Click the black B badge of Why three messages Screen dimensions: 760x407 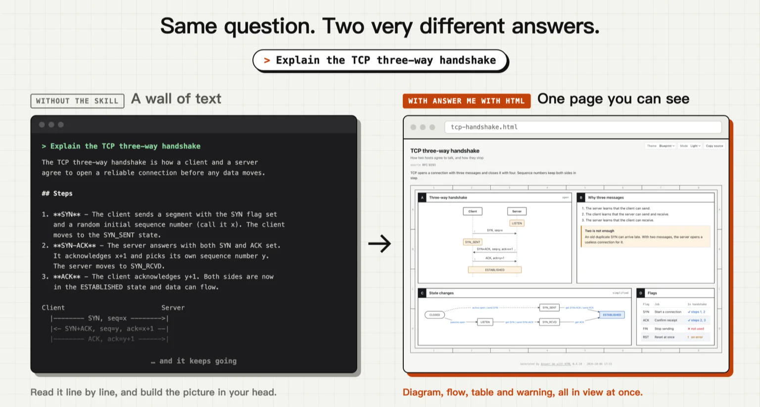point(581,198)
